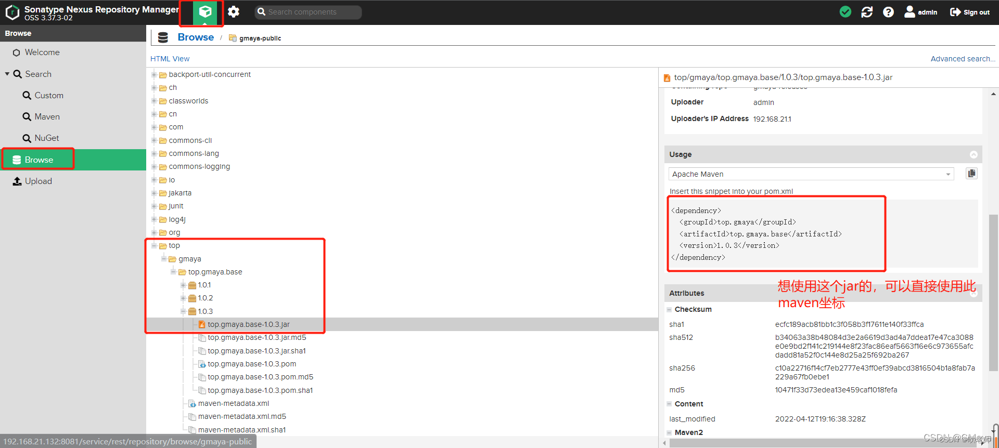Open the Help question mark icon
Viewport: 999px width, 448px height.
click(888, 12)
